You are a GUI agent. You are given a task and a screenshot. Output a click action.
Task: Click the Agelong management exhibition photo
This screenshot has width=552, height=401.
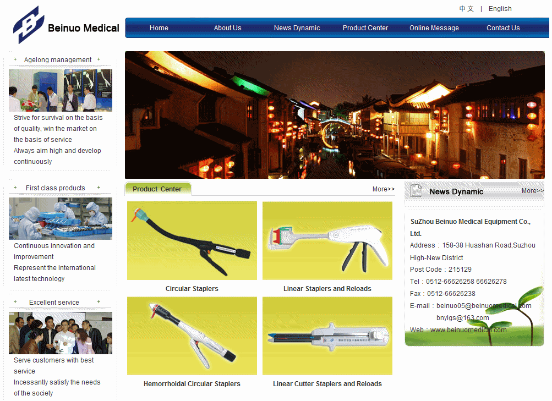(60, 90)
